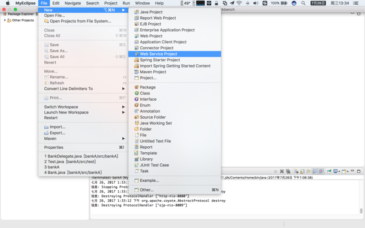Open the Edit menu
Viewport: 365px width, 228px height.
click(56, 3)
